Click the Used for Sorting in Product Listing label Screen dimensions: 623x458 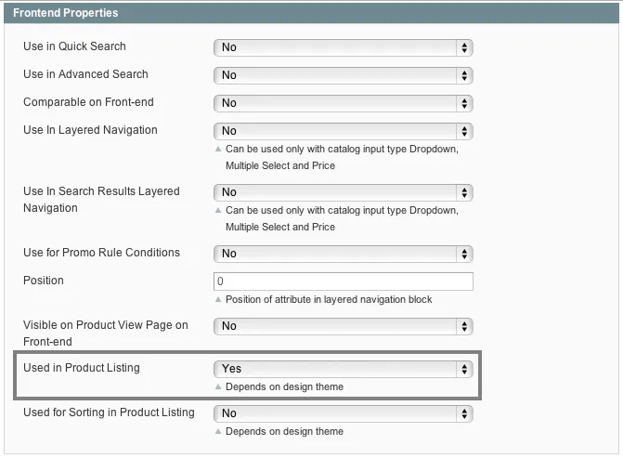tap(109, 412)
